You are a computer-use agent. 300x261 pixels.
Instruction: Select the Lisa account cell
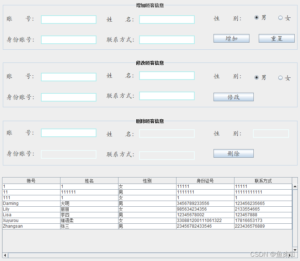point(31,215)
